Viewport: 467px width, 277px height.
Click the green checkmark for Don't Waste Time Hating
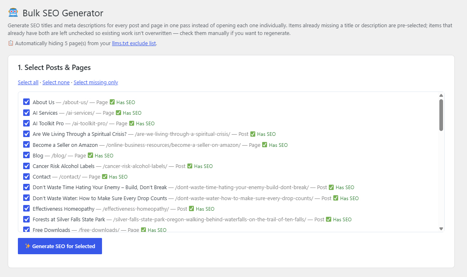point(331,187)
